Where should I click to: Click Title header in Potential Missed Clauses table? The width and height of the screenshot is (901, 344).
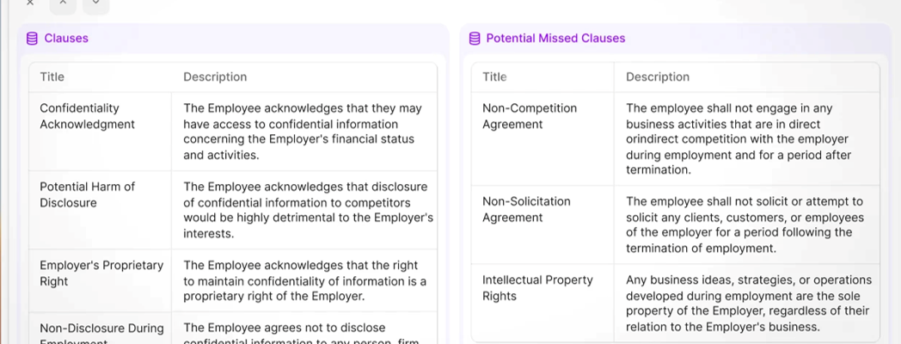coord(494,77)
